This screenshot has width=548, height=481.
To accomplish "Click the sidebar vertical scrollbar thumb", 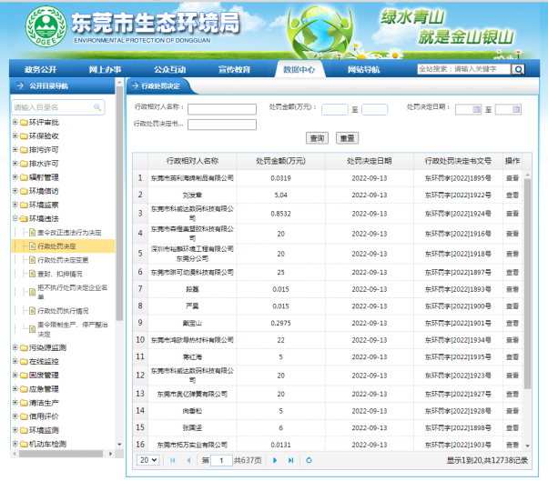I will point(119,204).
